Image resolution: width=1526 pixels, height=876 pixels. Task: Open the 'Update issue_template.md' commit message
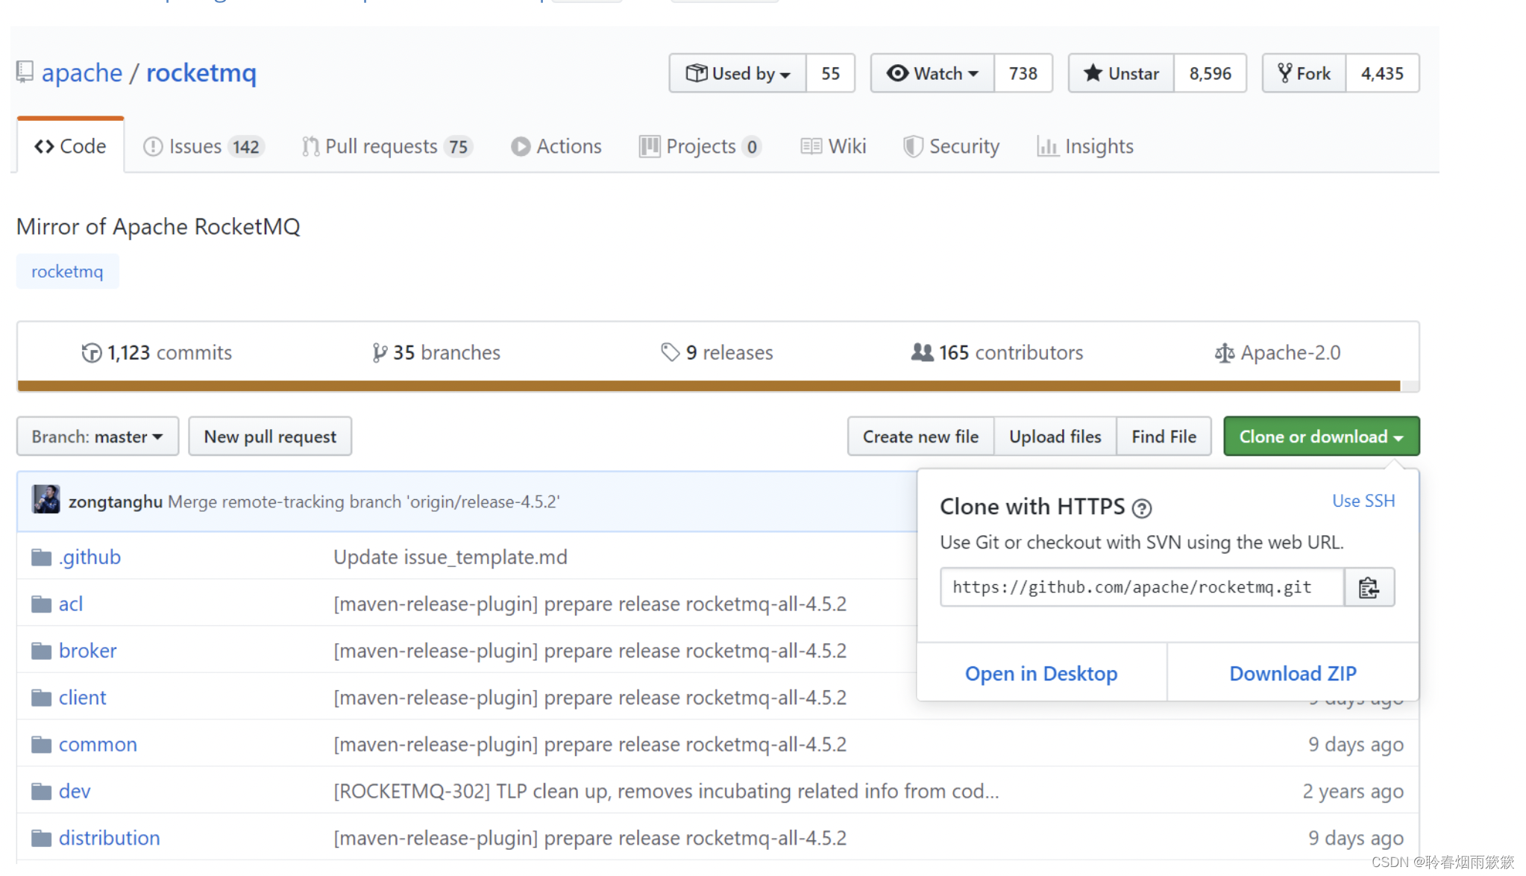click(x=450, y=557)
